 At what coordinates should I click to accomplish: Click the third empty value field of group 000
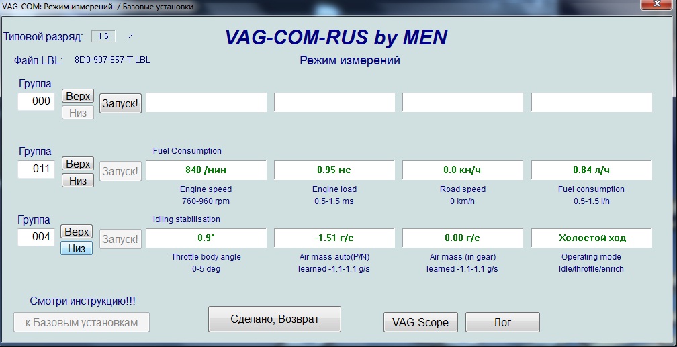pos(463,103)
